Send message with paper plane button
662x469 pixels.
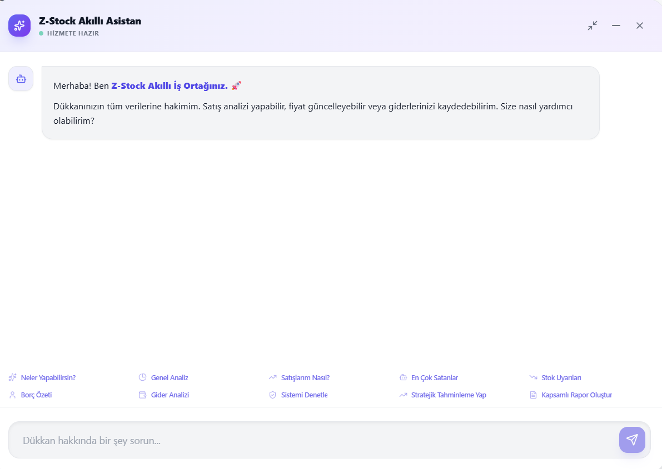[632, 440]
